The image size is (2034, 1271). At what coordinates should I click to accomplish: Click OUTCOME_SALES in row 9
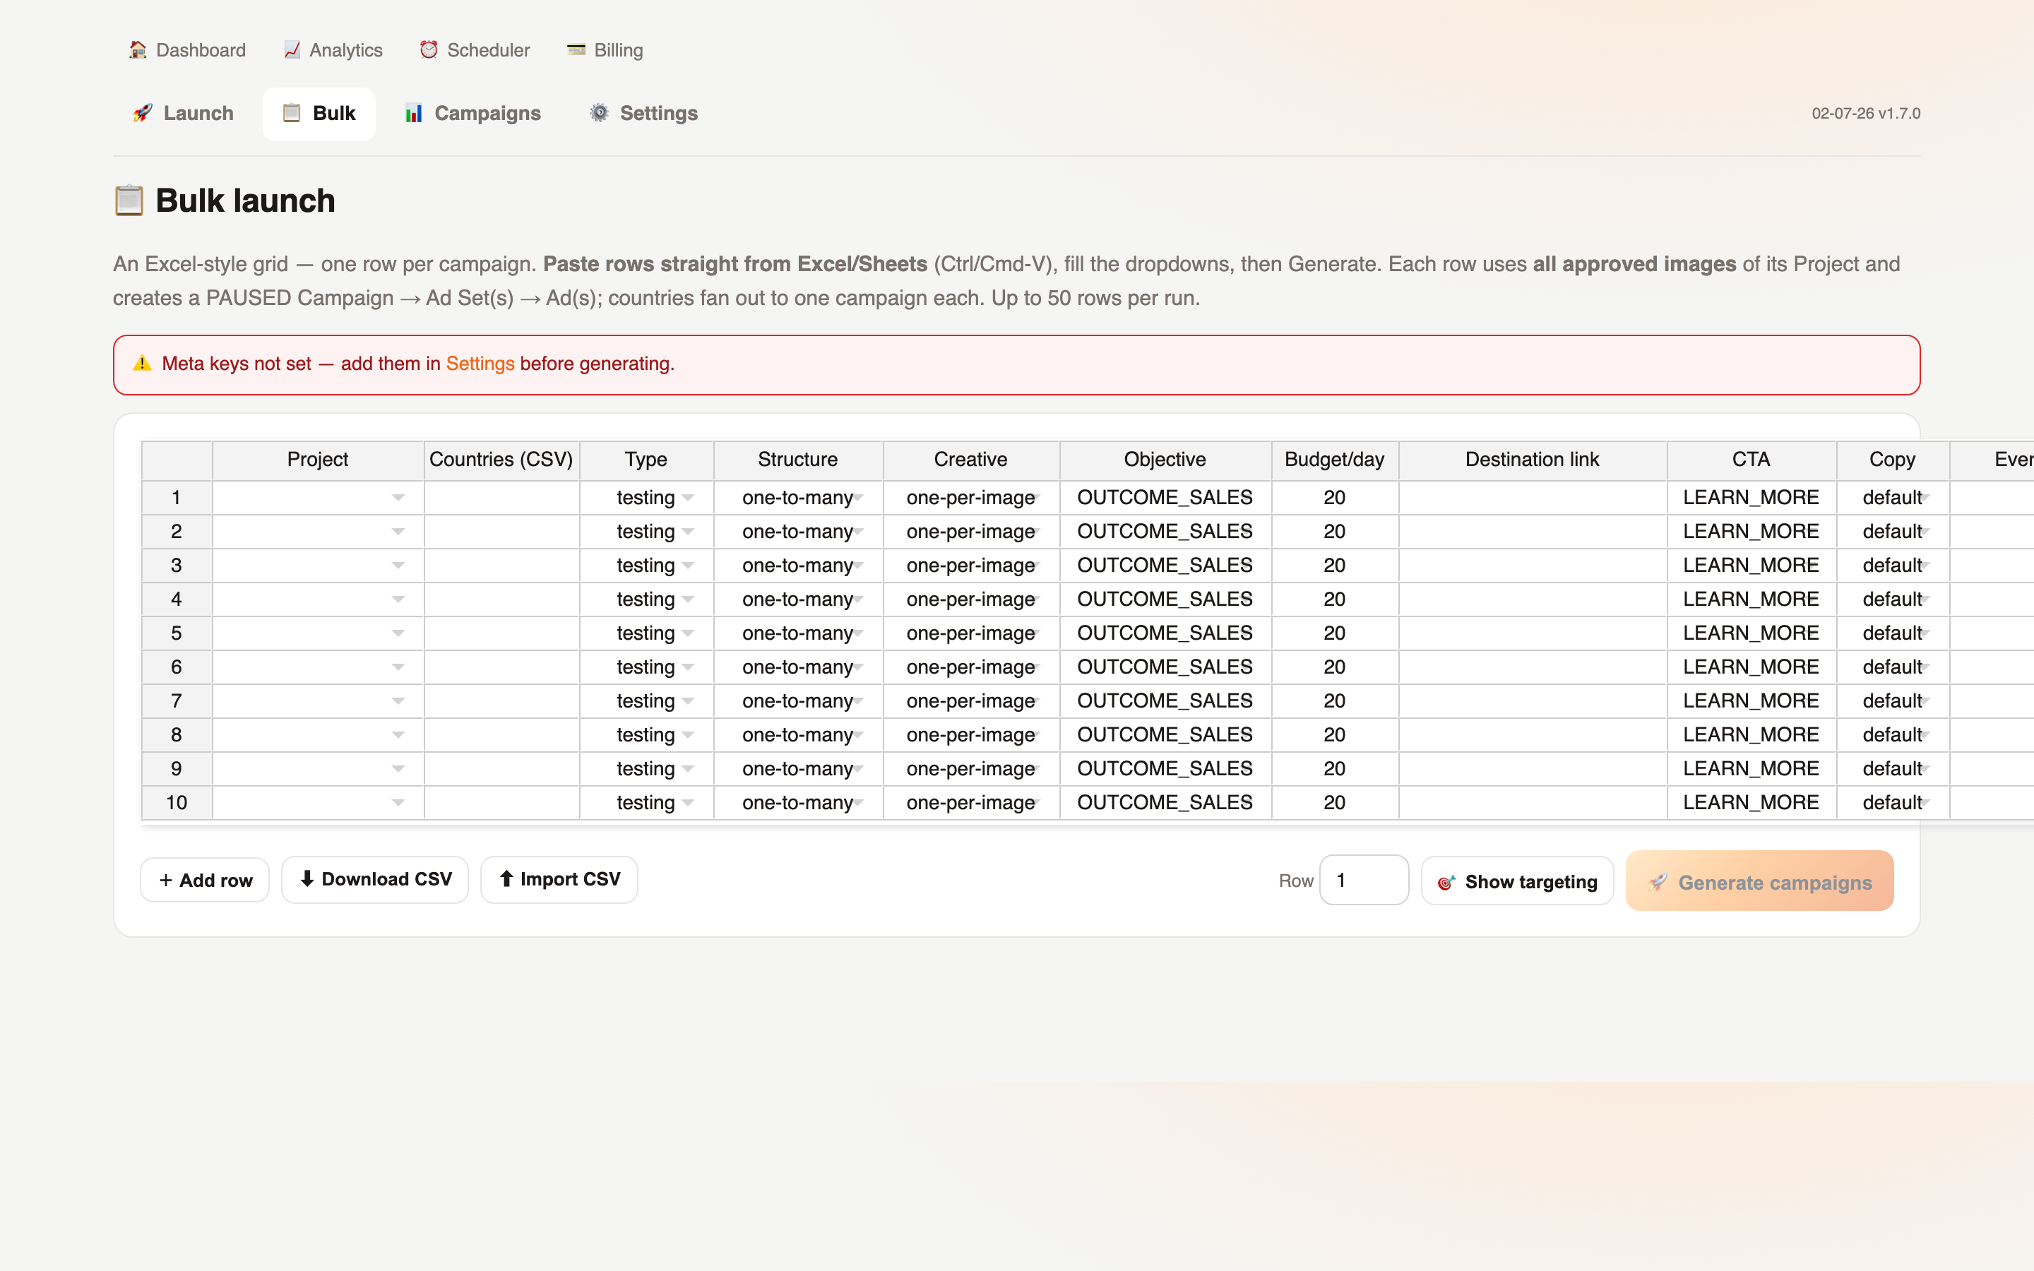coord(1165,768)
